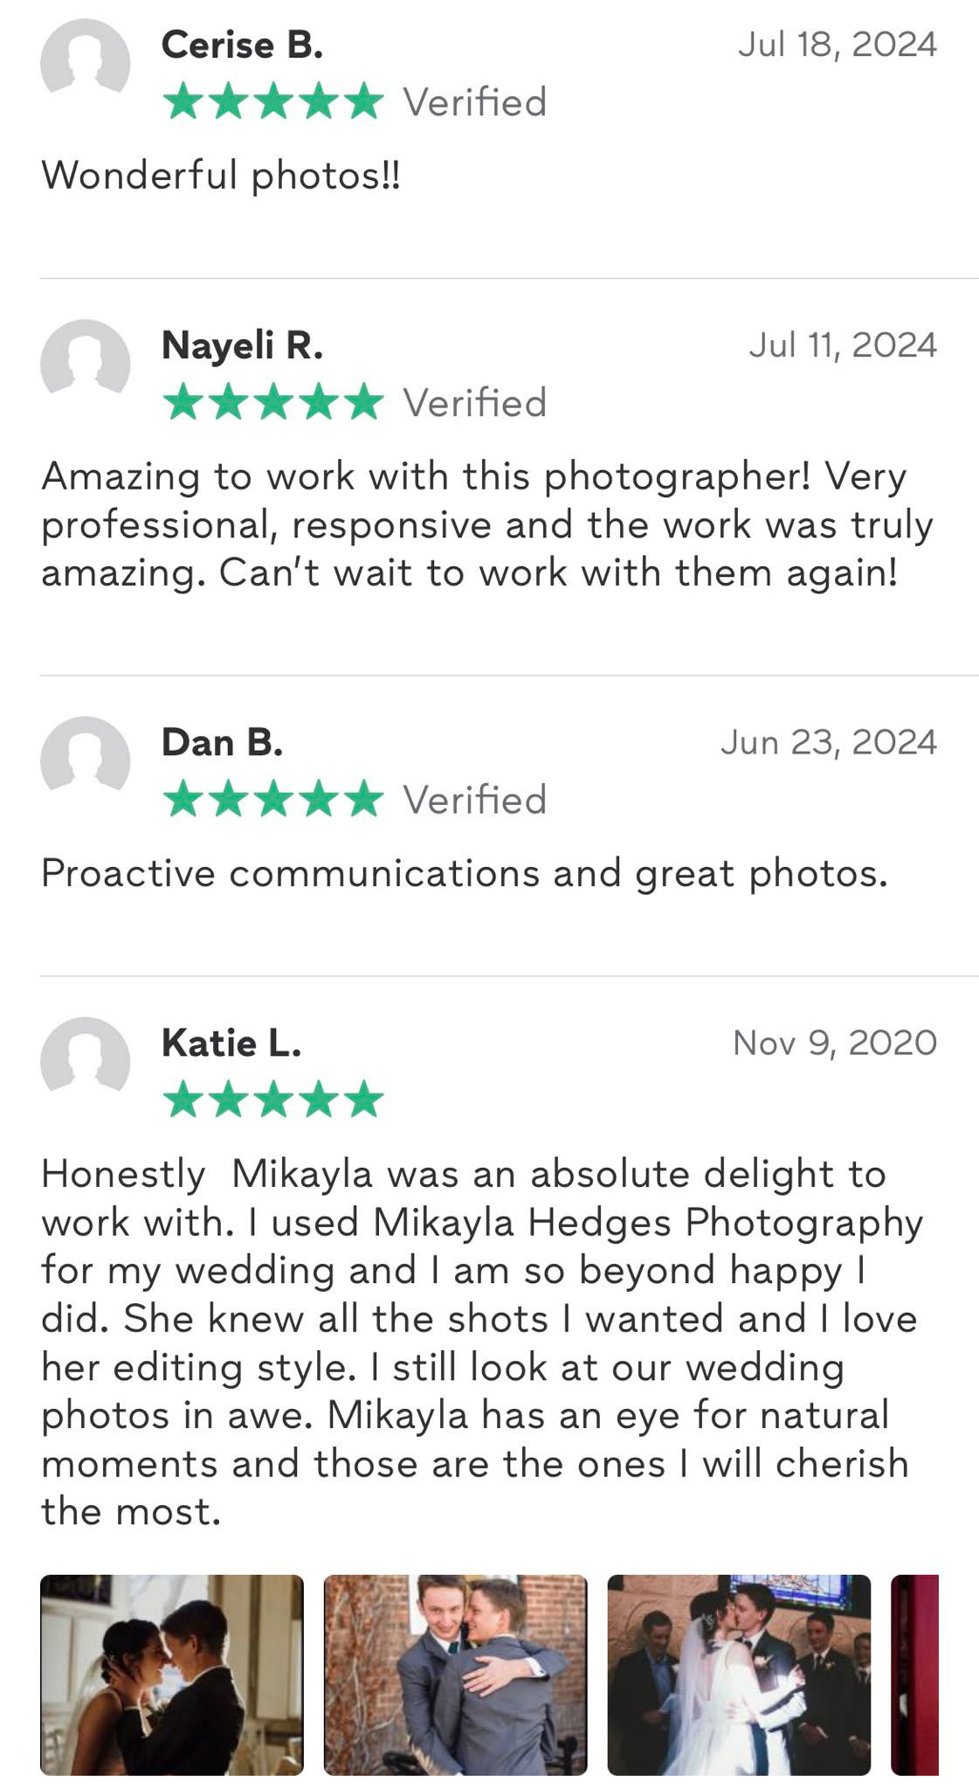Click Katie L.'s five-star rating
This screenshot has width=979, height=1790.
tap(273, 1100)
